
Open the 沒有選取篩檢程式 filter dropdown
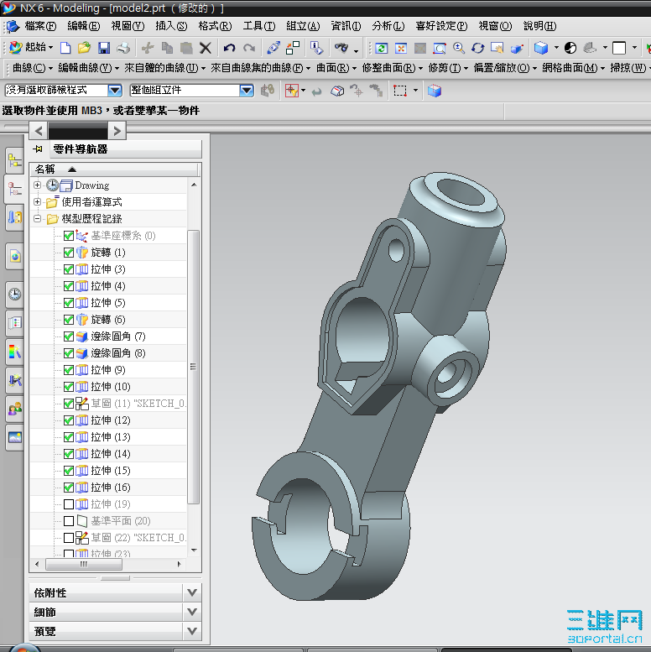click(x=115, y=91)
